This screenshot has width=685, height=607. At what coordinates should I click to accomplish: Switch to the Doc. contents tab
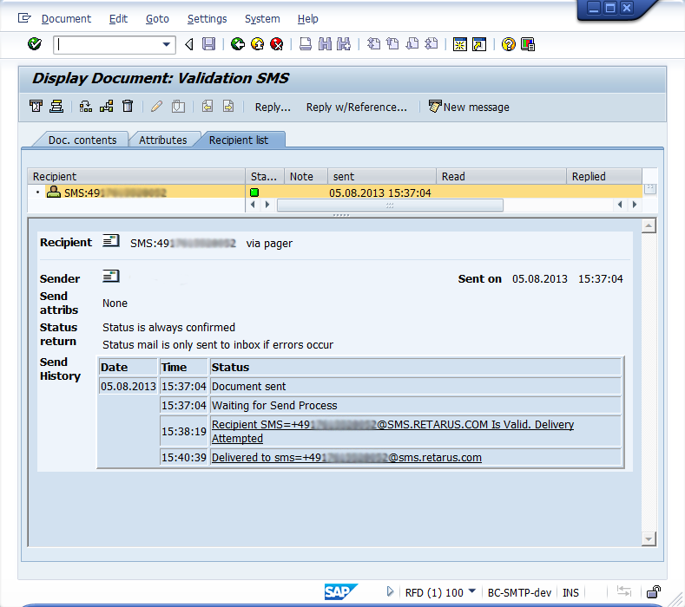[x=82, y=140]
